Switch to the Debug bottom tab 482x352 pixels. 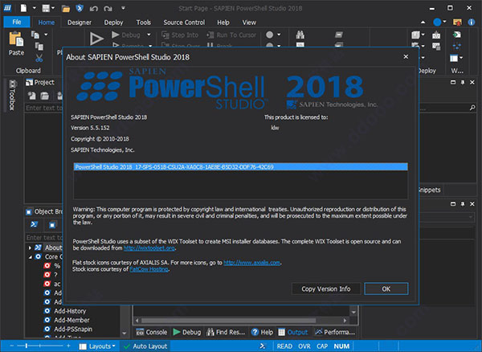[x=187, y=333]
